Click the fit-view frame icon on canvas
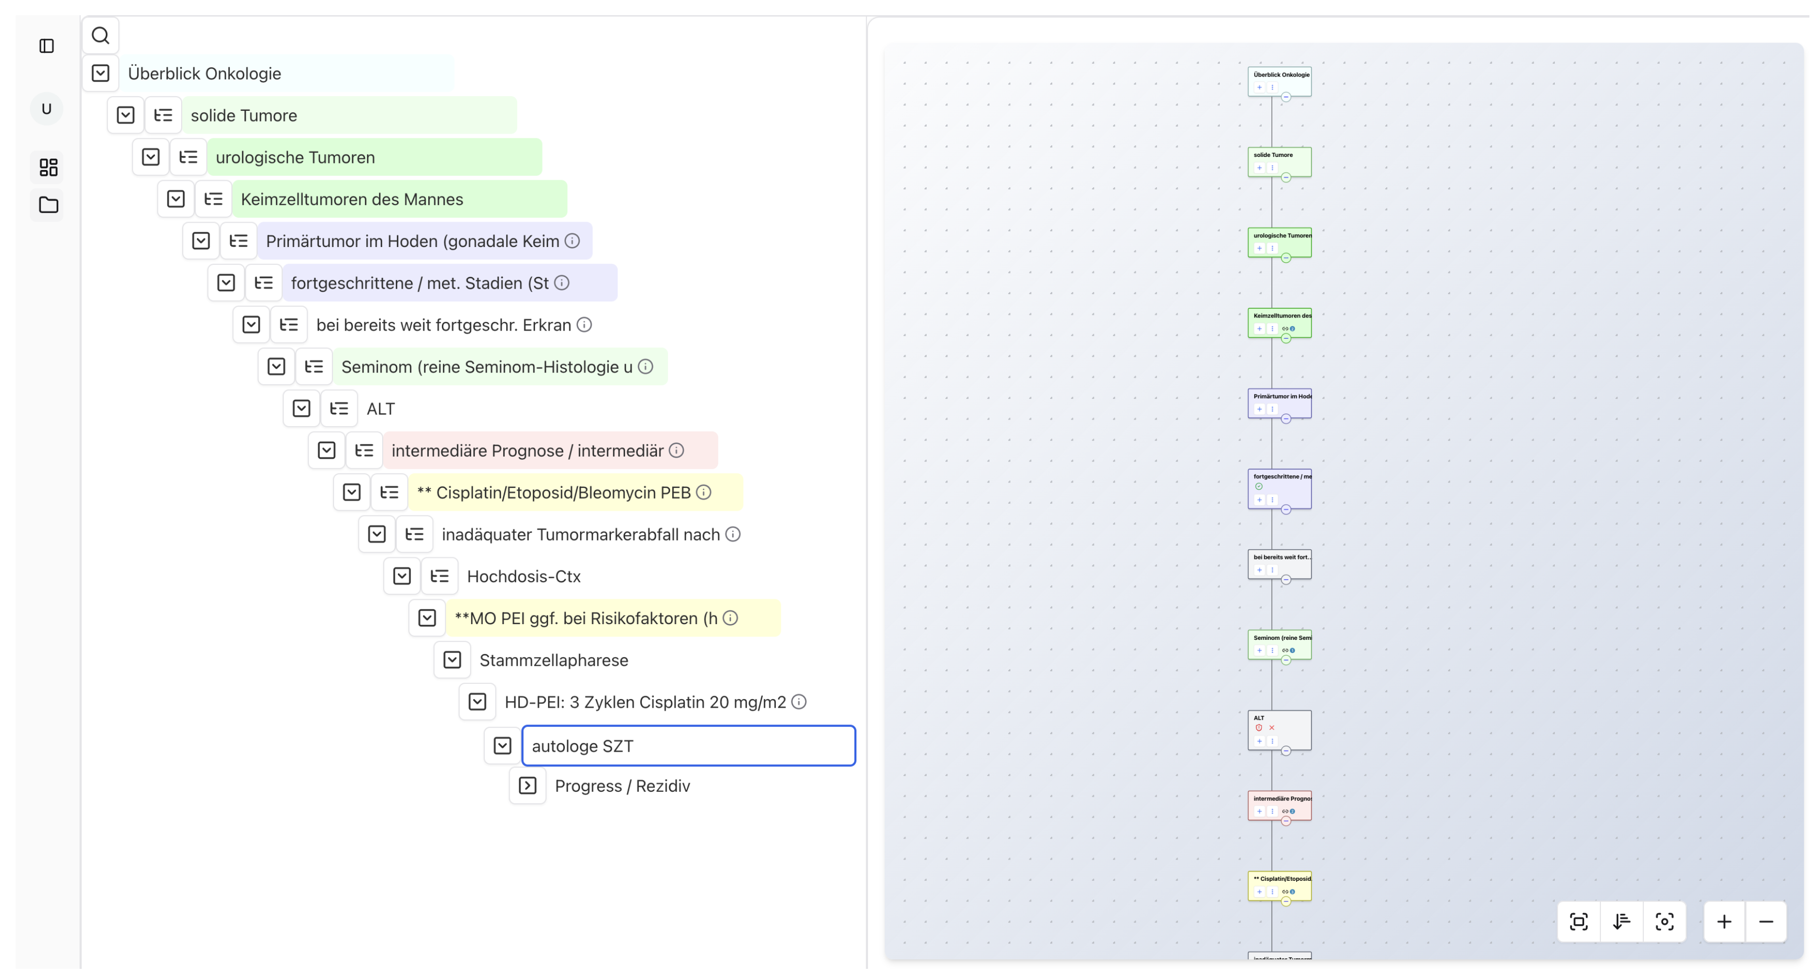1817x978 pixels. pos(1578,921)
